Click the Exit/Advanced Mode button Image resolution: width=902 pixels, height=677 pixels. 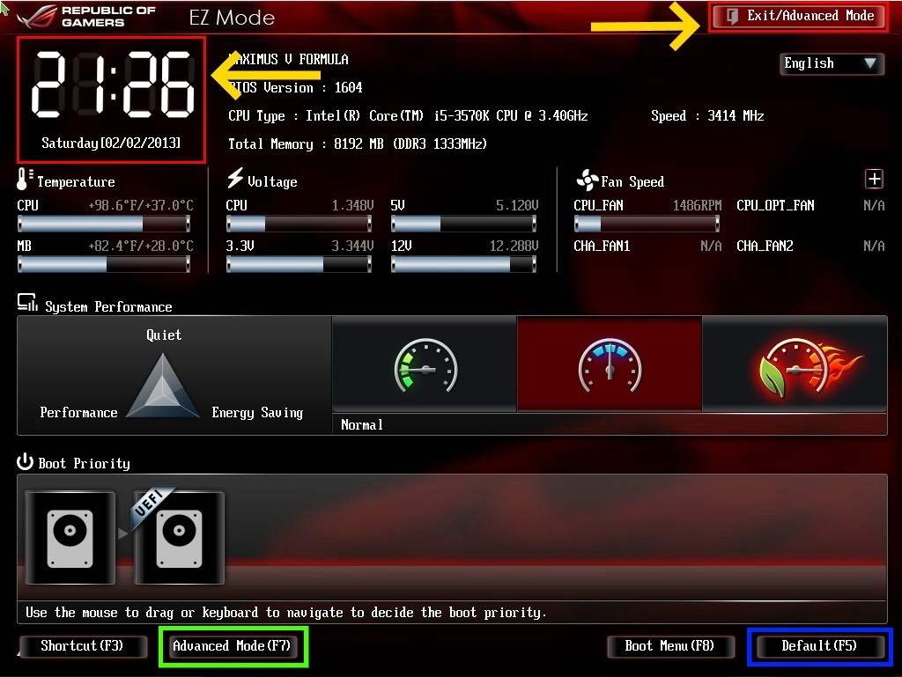(798, 16)
